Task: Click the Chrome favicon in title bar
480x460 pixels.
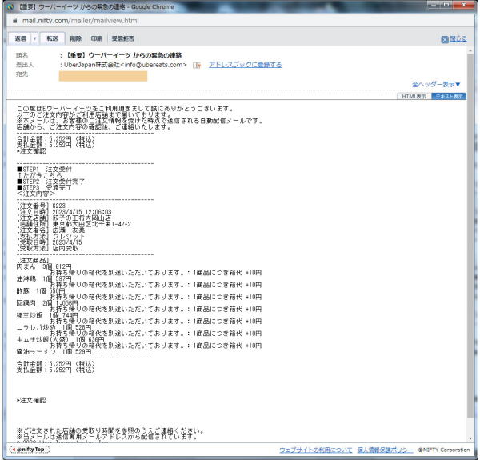Action: pyautogui.click(x=10, y=6)
